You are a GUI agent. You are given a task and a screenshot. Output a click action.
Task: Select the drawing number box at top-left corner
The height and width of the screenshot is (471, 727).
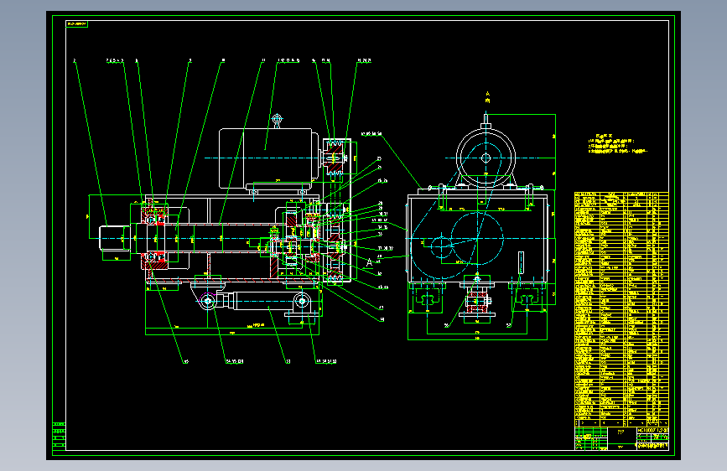click(x=76, y=24)
